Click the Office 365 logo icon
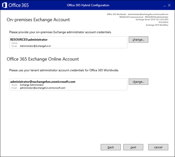The width and height of the screenshot is (175, 157). click(5, 5)
